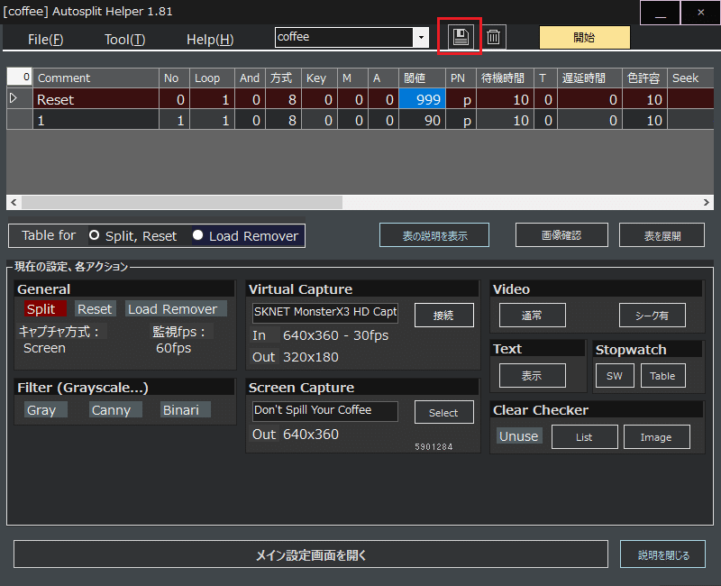The image size is (721, 586).
Task: Click the horizontal scrollbar thumb of the table
Action: point(182,202)
